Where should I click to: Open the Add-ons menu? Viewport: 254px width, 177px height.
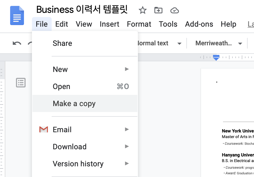[x=199, y=24]
